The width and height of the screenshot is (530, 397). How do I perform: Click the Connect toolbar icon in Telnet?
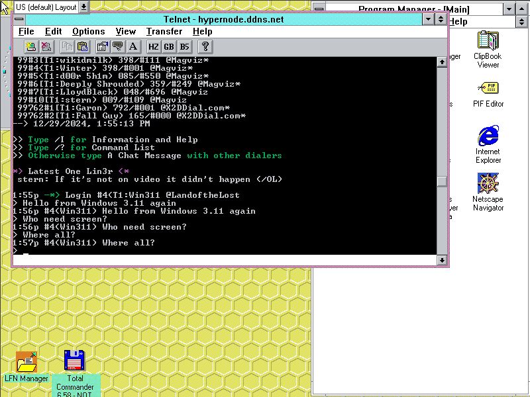tap(30, 46)
